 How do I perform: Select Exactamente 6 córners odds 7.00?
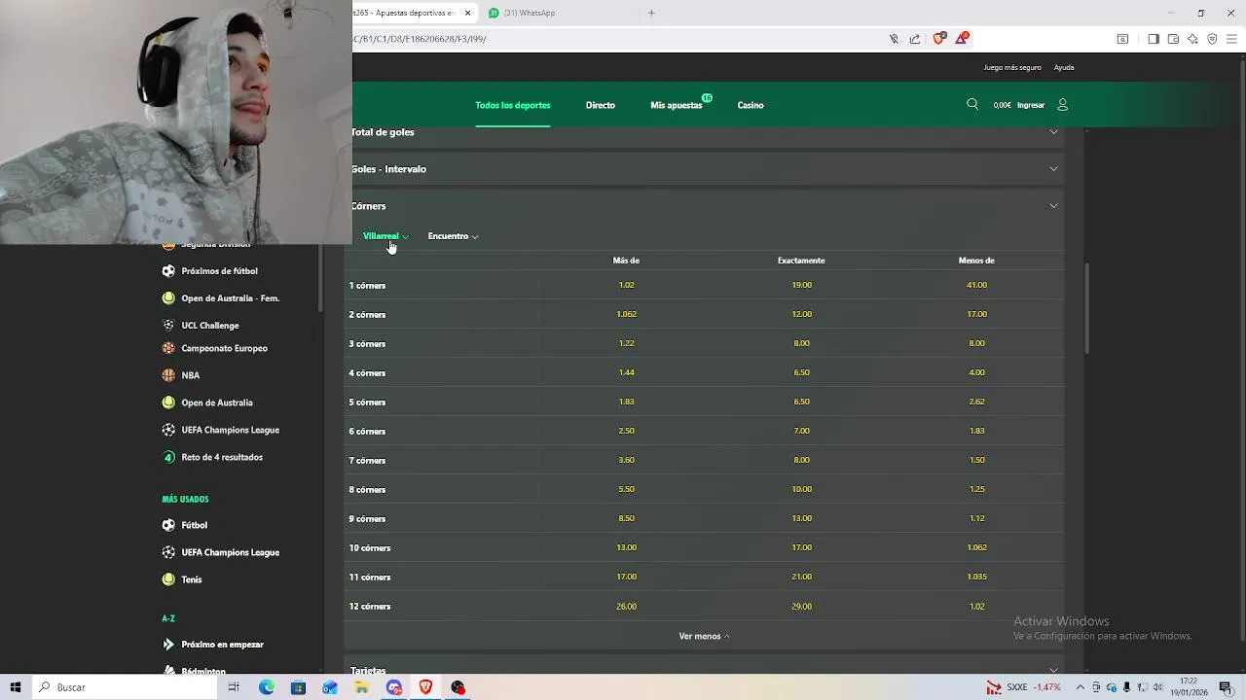tap(801, 431)
